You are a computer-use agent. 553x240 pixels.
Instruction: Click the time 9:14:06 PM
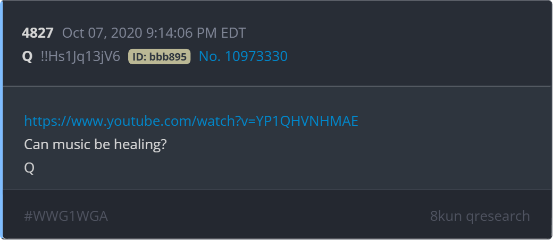pos(182,33)
